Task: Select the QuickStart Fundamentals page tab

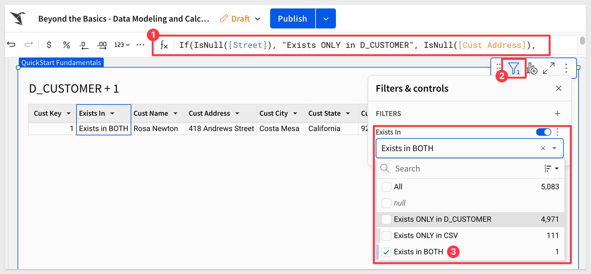Action: (x=61, y=63)
